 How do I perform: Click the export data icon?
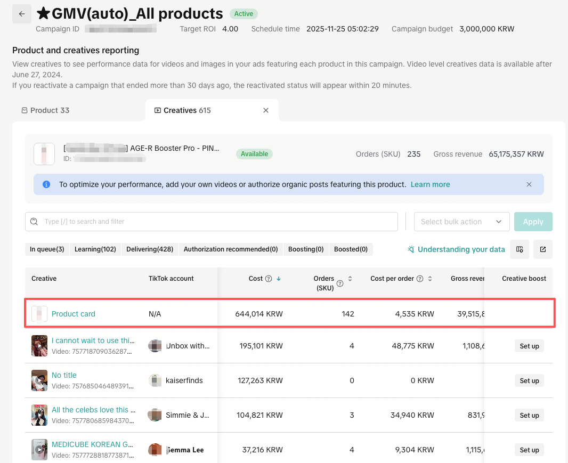[x=543, y=249]
